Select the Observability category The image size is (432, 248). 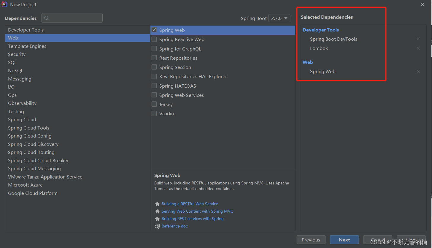point(77,103)
